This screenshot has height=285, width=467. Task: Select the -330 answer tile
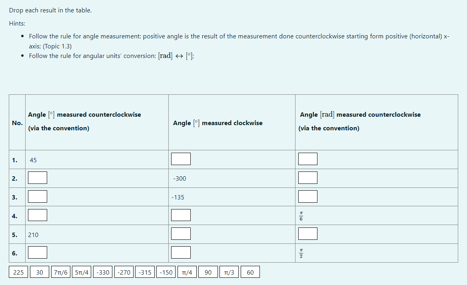[x=103, y=272]
